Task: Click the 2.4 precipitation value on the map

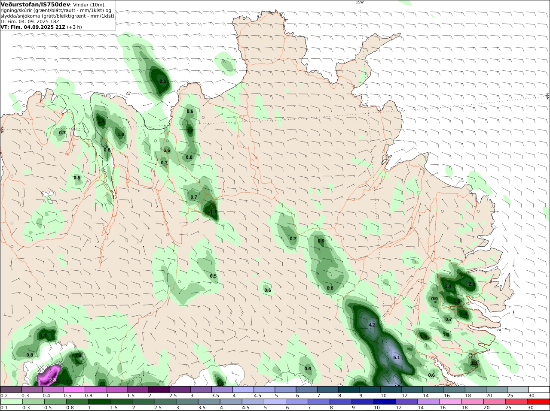Action: (448, 286)
